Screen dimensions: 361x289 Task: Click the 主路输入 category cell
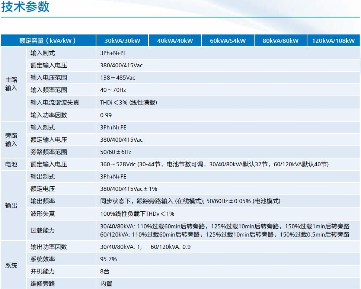click(x=12, y=84)
